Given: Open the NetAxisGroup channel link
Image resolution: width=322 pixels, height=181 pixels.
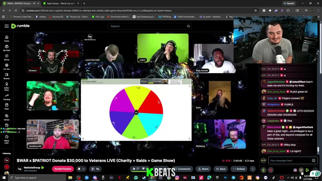Looking at the screenshot, I should pyautogui.click(x=32, y=167).
